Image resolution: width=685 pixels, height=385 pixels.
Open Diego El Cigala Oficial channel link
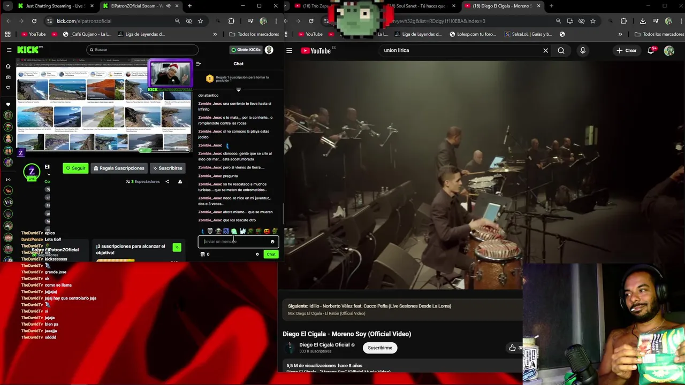(324, 345)
